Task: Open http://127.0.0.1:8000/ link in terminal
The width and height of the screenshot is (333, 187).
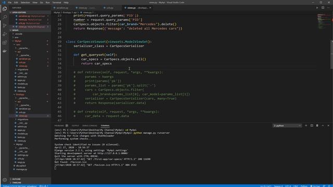Action: [112, 153]
